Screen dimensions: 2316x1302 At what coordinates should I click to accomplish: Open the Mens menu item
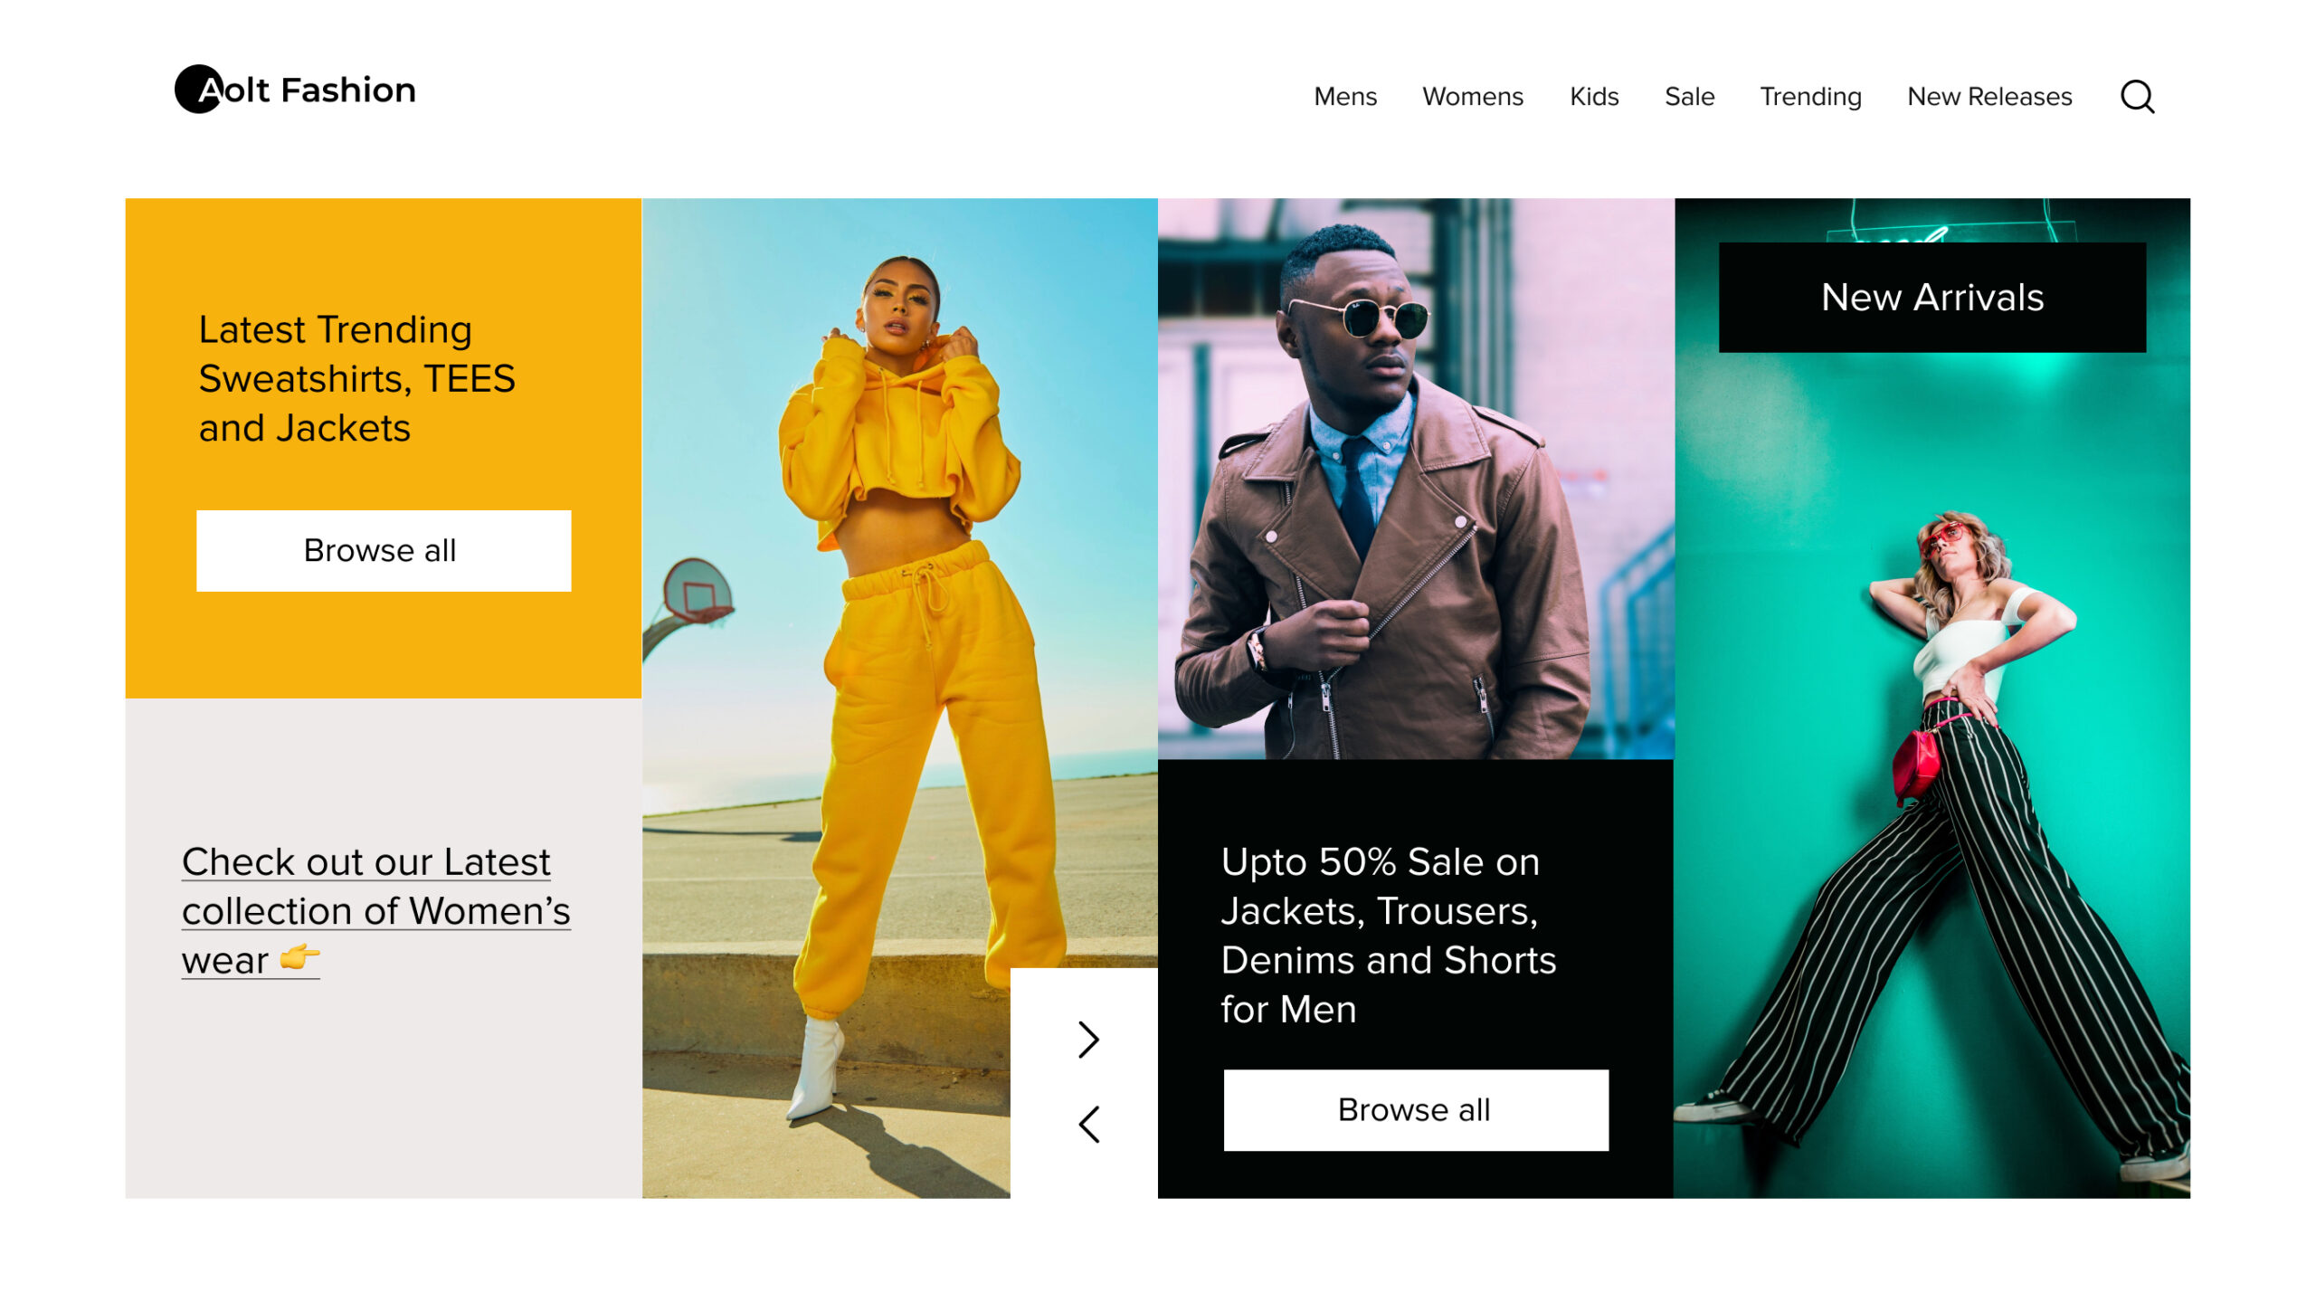(x=1344, y=97)
